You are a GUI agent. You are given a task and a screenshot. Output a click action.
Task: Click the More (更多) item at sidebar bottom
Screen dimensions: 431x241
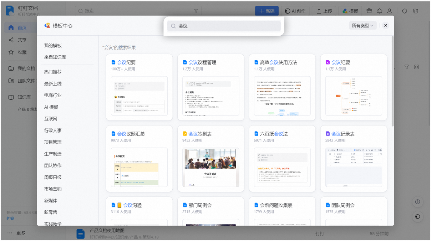click(17, 233)
